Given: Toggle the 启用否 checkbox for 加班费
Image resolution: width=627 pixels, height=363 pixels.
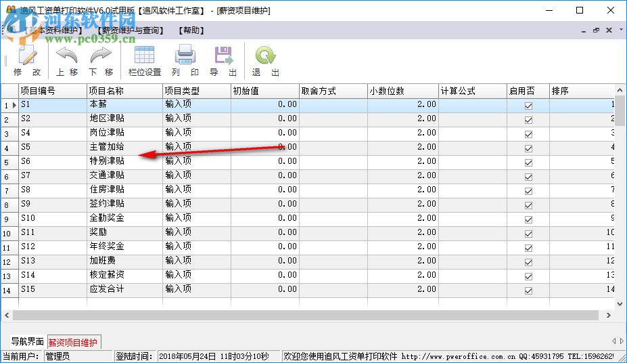Looking at the screenshot, I should click(528, 262).
